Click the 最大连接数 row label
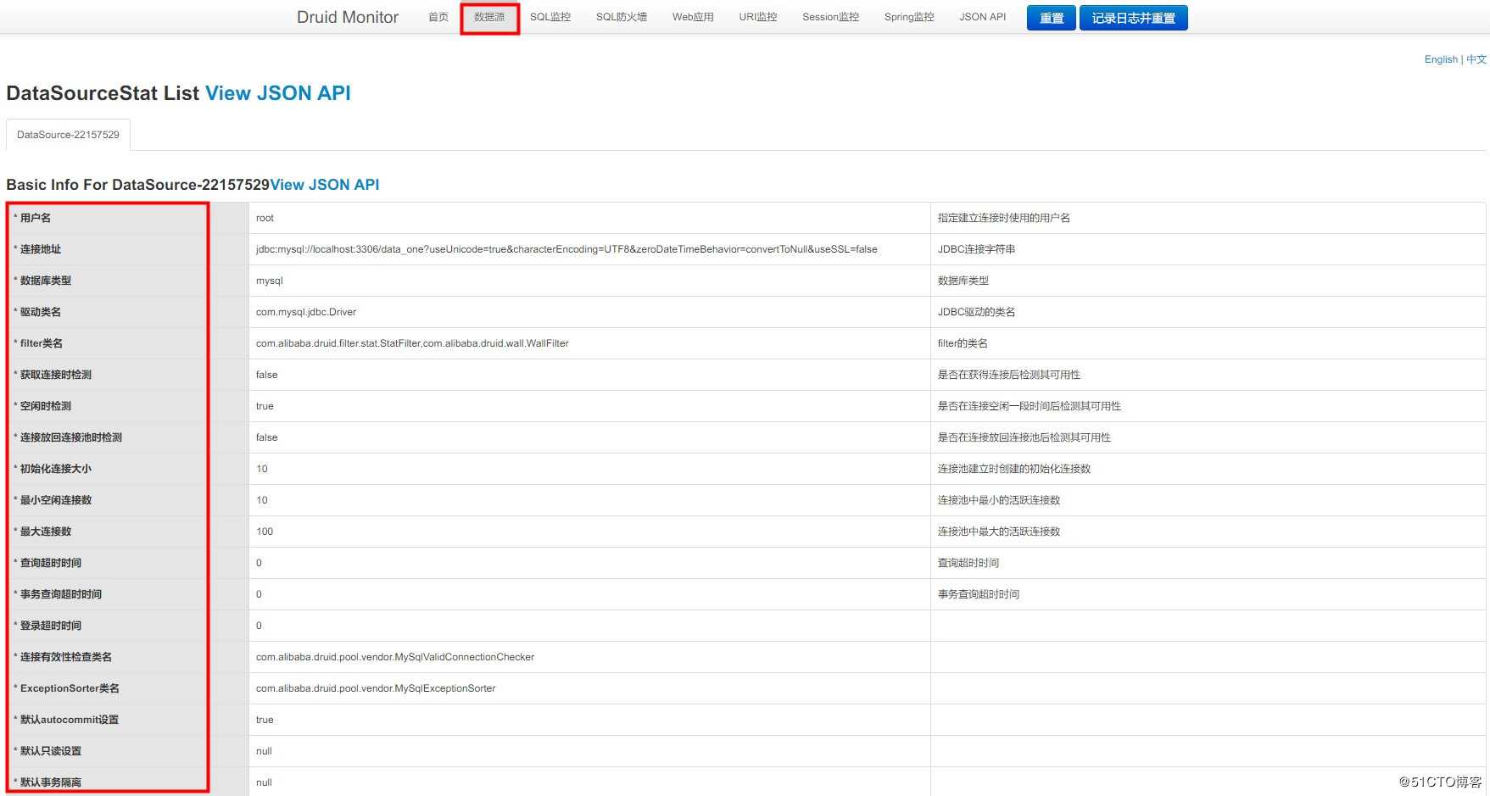The height and width of the screenshot is (796, 1490). (45, 532)
